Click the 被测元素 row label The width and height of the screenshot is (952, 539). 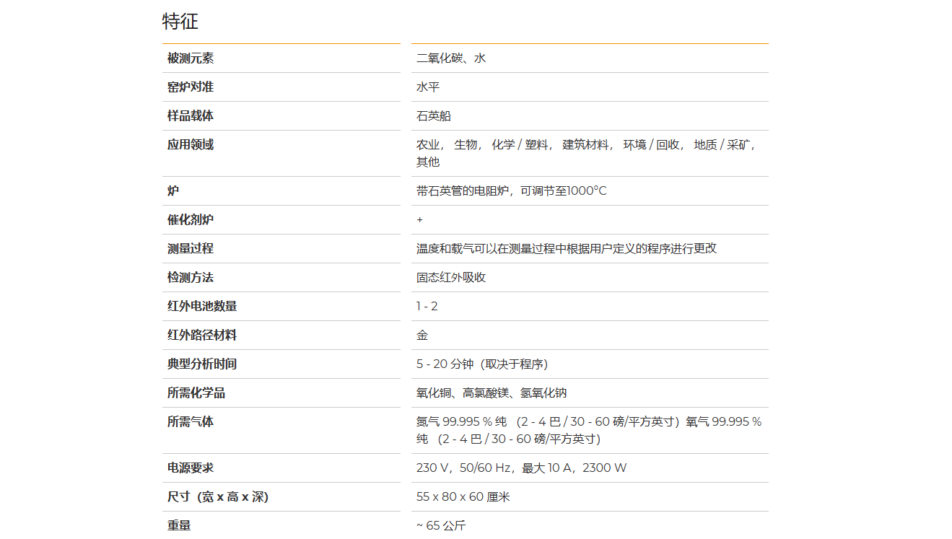(x=190, y=58)
